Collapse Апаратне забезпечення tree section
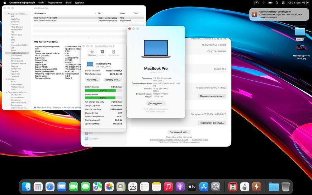The image size is (312, 195). [x=6, y=14]
